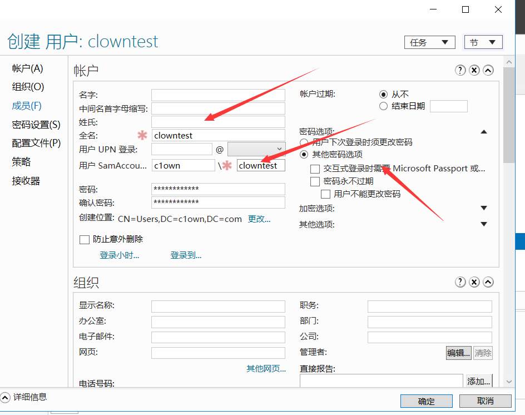Collapse the 帐户 section using its arrow icon

(488, 70)
